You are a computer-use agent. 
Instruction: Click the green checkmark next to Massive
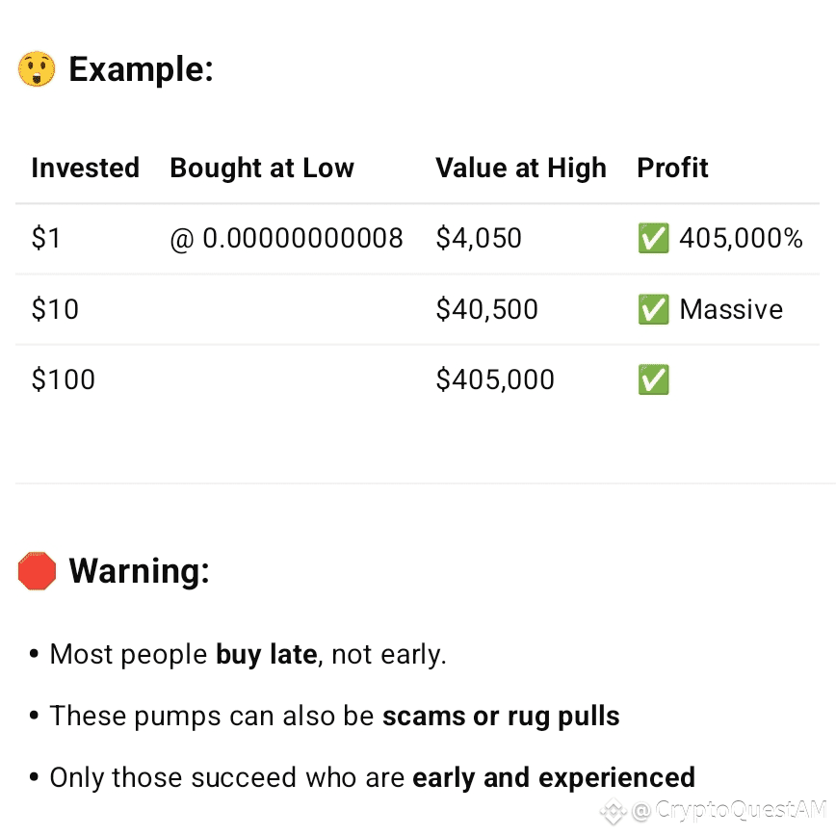654,309
